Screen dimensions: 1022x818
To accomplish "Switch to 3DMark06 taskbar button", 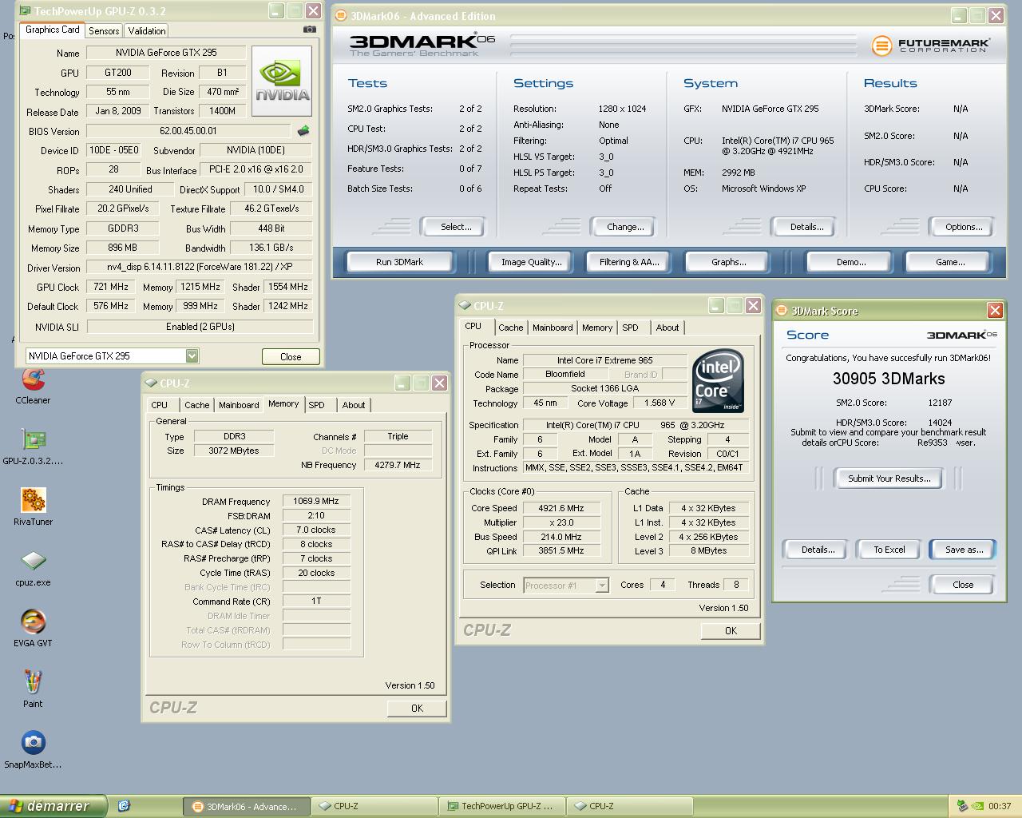I will [246, 806].
